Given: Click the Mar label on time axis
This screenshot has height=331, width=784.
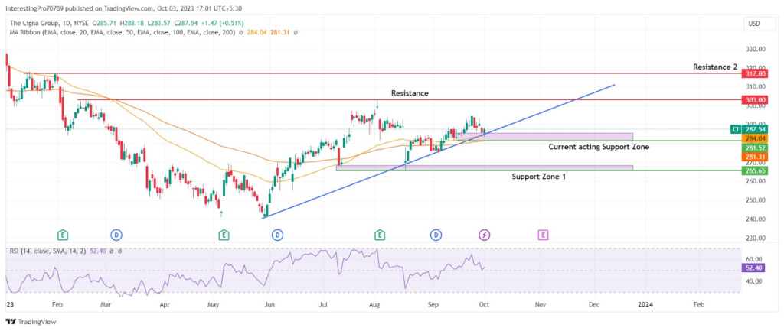Looking at the screenshot, I should click(x=106, y=303).
